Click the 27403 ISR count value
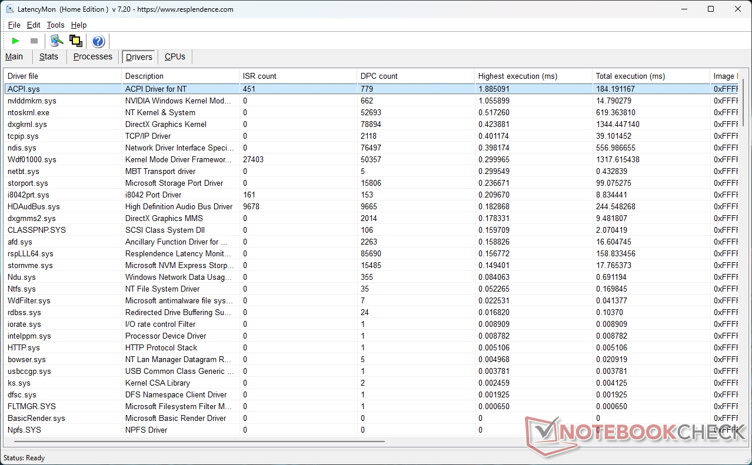752x465 pixels. (x=253, y=159)
